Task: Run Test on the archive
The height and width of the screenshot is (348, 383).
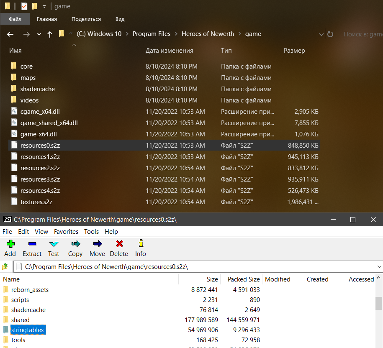Action: [x=54, y=248]
